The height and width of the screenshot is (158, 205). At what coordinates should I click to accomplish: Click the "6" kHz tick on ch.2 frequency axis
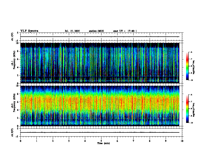coord(18,102)
